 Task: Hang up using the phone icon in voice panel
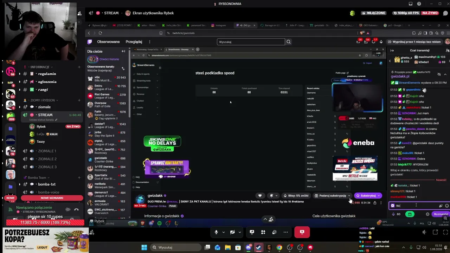click(77, 209)
